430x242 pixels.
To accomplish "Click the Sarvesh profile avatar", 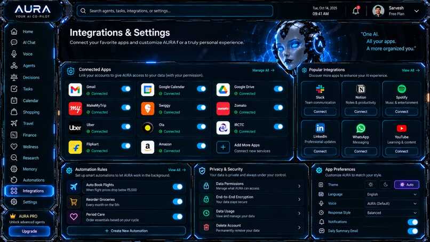I will pyautogui.click(x=378, y=11).
